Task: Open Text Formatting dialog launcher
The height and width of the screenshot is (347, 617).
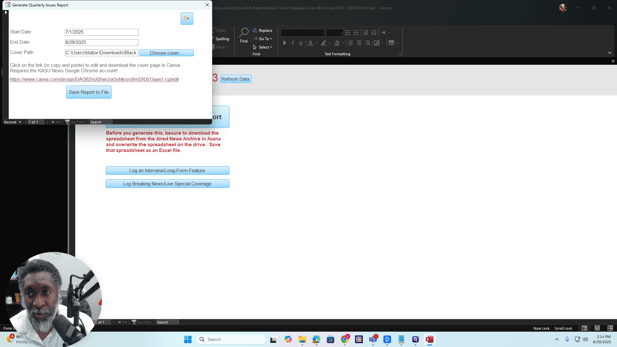Action: 400,54
